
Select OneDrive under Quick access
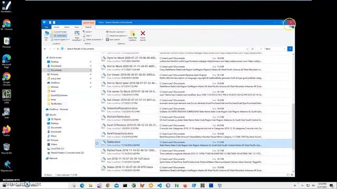[55, 83]
